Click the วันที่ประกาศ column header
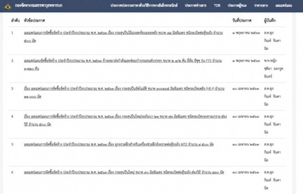Viewport: 303px width, 194px height. (x=242, y=22)
